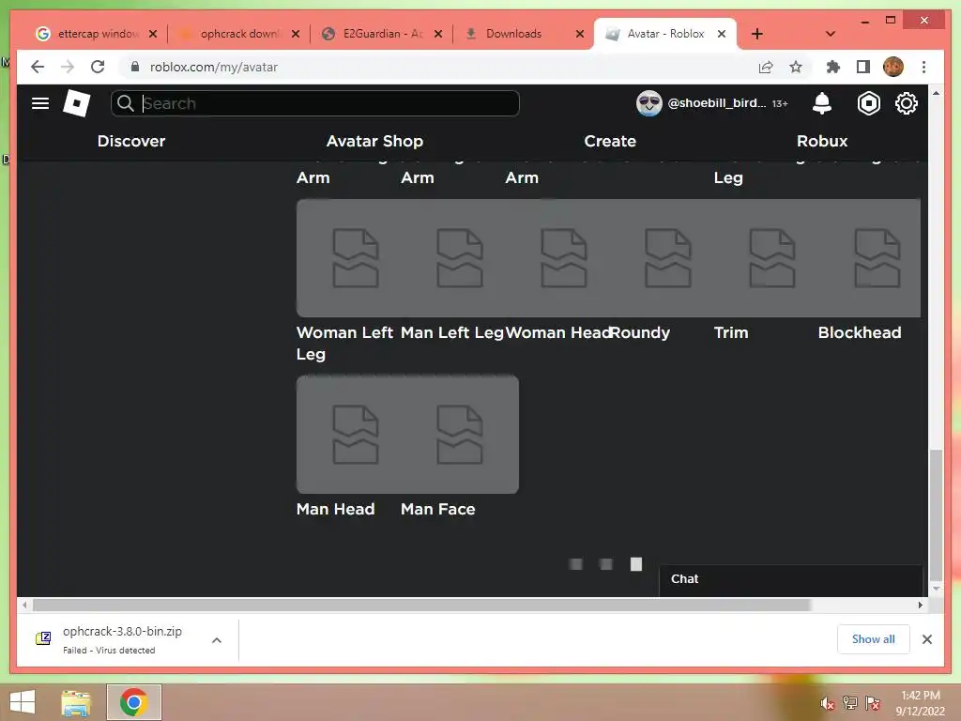The image size is (961, 721).
Task: Select the Blockhead item
Action: click(x=869, y=257)
